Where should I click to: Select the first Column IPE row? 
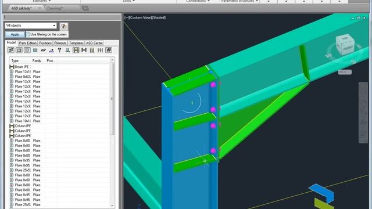coord(59,126)
